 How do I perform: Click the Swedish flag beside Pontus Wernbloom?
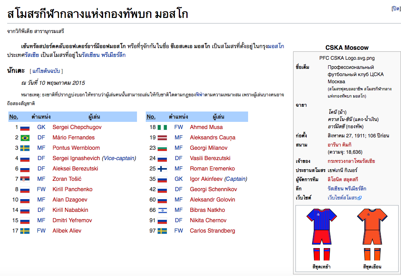25,149
